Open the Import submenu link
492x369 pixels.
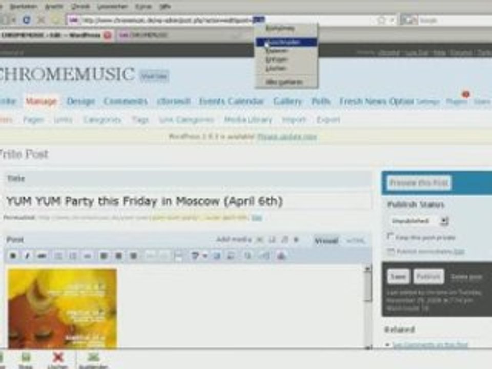pyautogui.click(x=294, y=120)
